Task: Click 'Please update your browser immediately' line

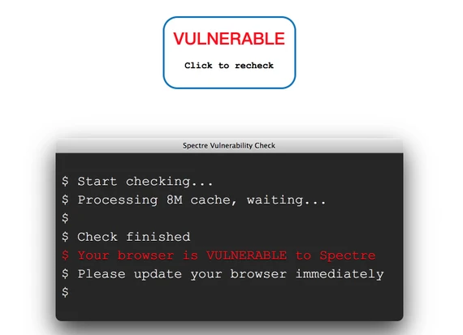Action: 223,274
